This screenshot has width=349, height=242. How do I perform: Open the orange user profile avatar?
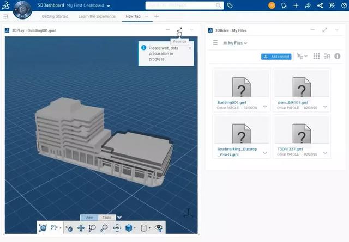pos(272,5)
